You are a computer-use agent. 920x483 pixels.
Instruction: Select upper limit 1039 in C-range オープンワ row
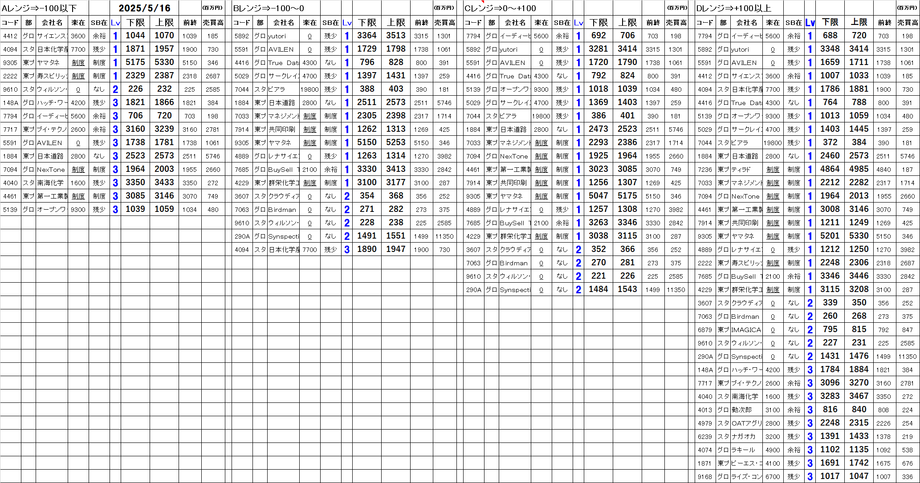[x=627, y=89]
